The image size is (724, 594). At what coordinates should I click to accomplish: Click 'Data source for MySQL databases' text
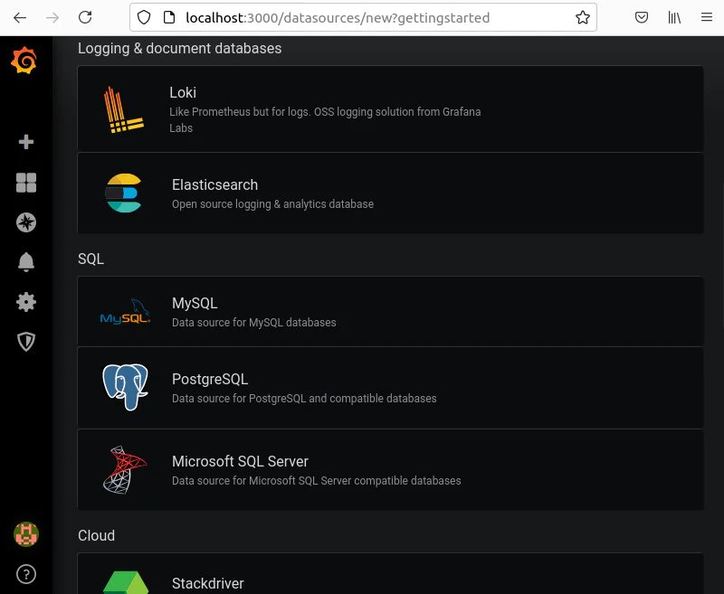coord(254,323)
